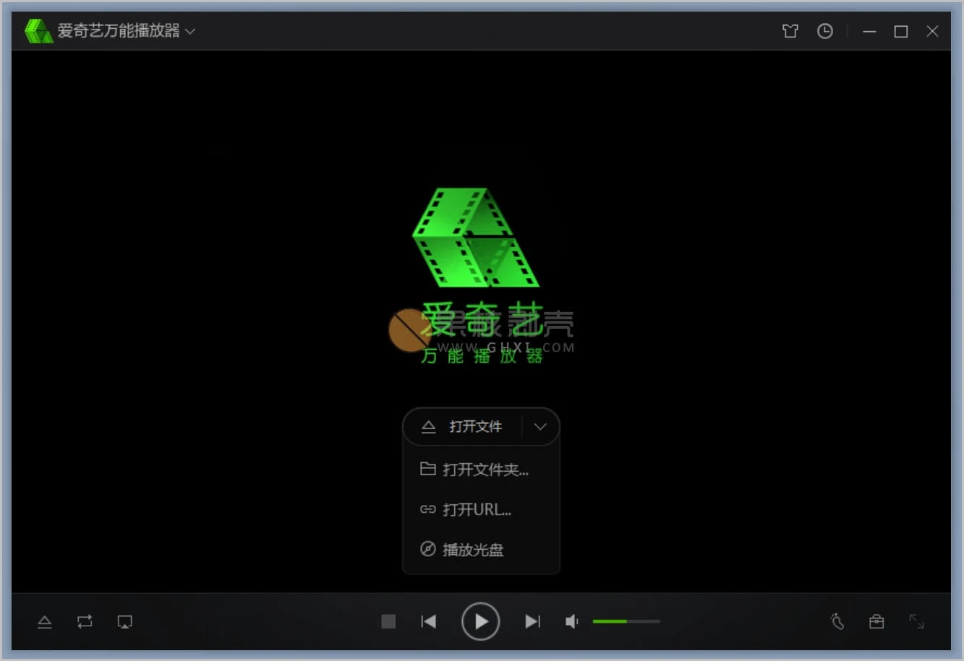Click the eject icon in bottom left
This screenshot has height=661, width=964.
(45, 621)
